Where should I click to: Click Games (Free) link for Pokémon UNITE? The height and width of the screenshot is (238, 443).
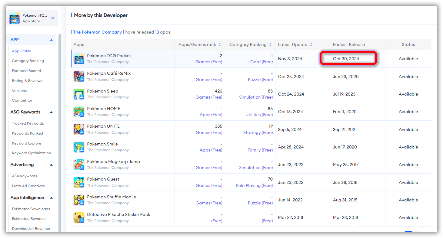tap(209, 132)
